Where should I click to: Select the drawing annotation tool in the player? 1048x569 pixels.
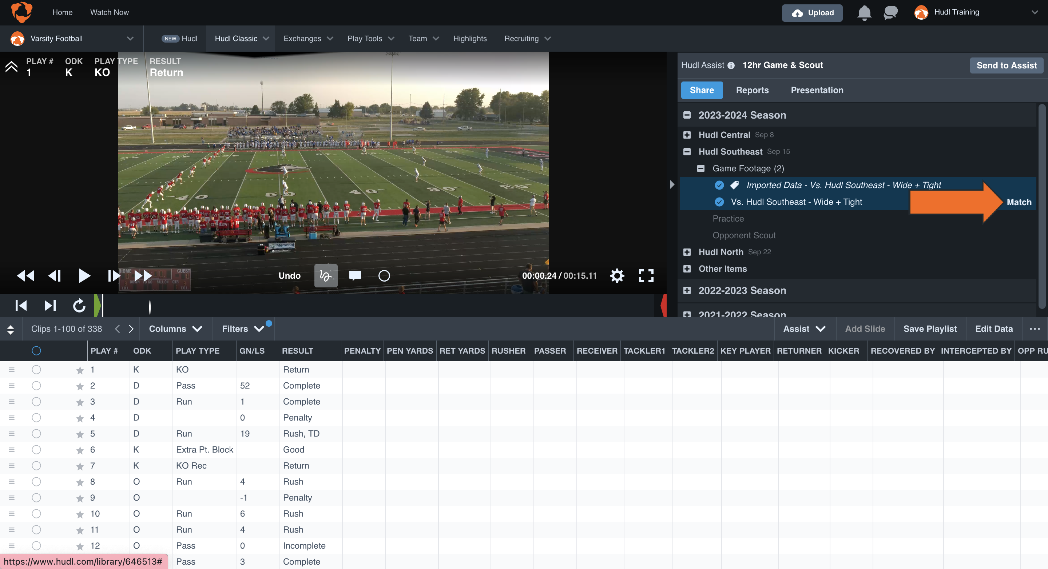(x=325, y=275)
